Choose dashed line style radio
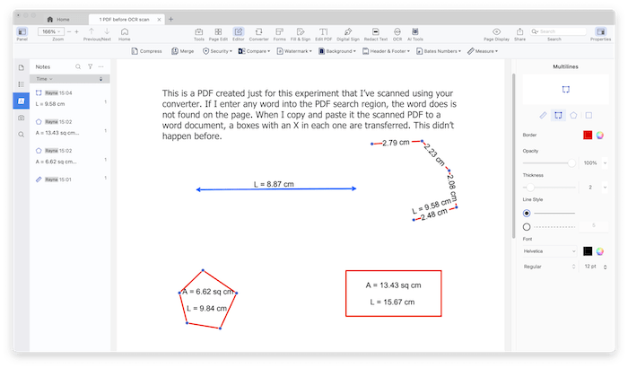This screenshot has height=368, width=628. [x=527, y=227]
